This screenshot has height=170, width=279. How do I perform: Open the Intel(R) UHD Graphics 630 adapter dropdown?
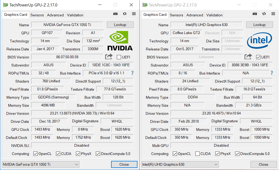180,164
